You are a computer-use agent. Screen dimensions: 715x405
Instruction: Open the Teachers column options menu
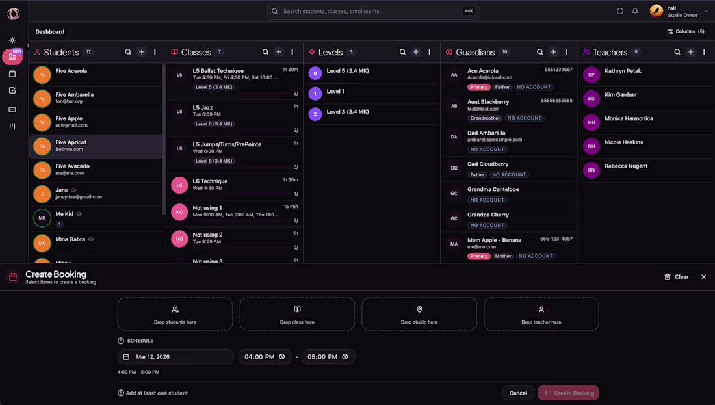click(x=704, y=52)
